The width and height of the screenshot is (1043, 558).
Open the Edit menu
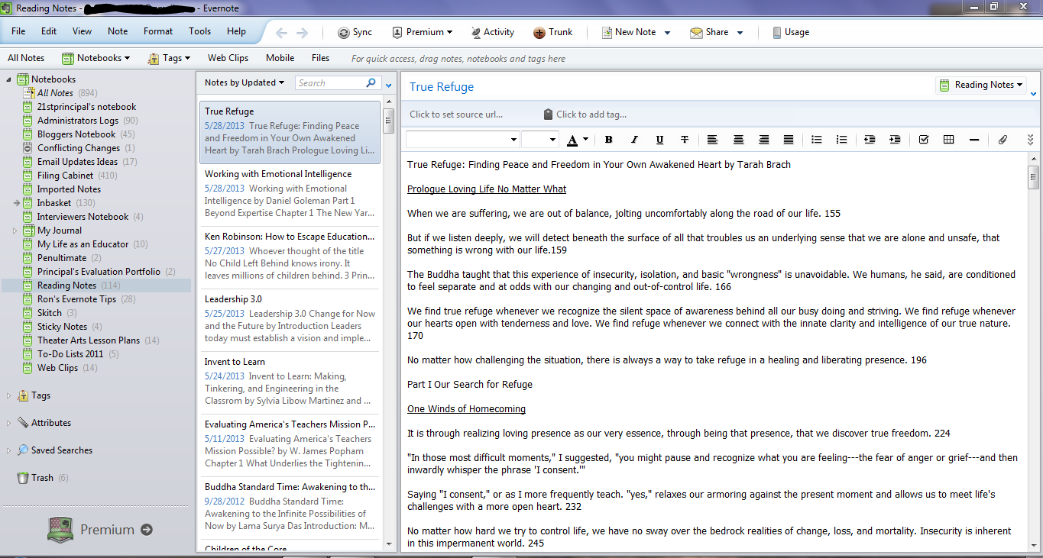point(49,31)
